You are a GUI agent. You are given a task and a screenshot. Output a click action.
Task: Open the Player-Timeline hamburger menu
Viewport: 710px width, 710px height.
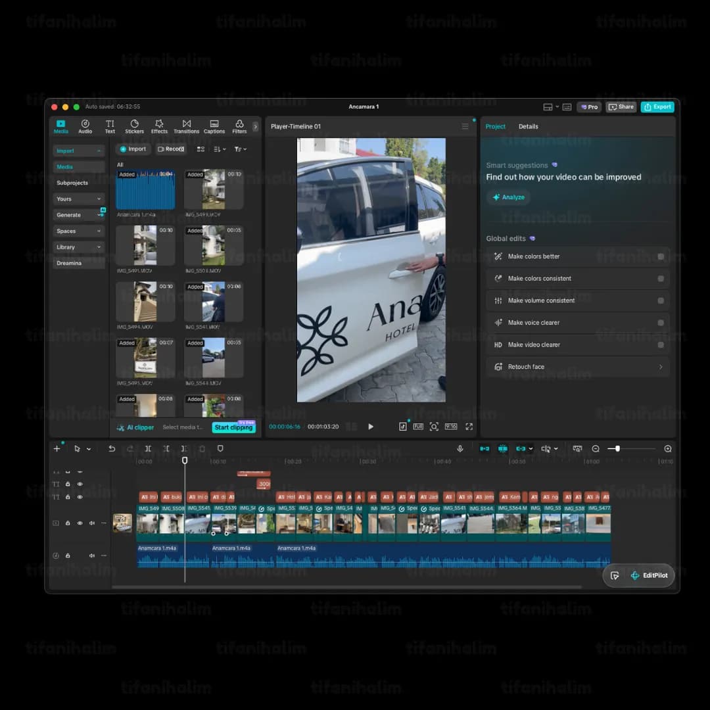465,126
